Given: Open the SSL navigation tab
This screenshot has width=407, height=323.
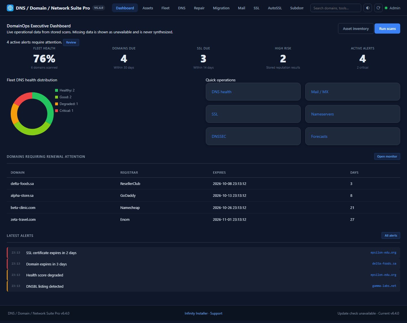Looking at the screenshot, I should click(256, 8).
